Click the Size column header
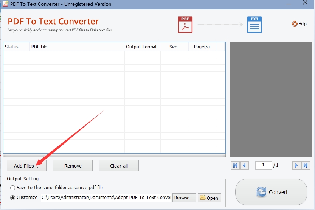The height and width of the screenshot is (210, 315). click(x=174, y=47)
